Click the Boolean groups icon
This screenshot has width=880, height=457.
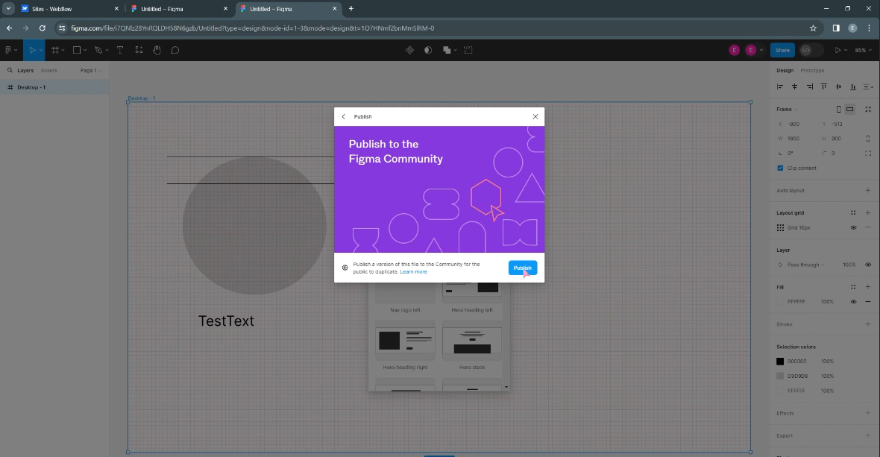coord(447,50)
